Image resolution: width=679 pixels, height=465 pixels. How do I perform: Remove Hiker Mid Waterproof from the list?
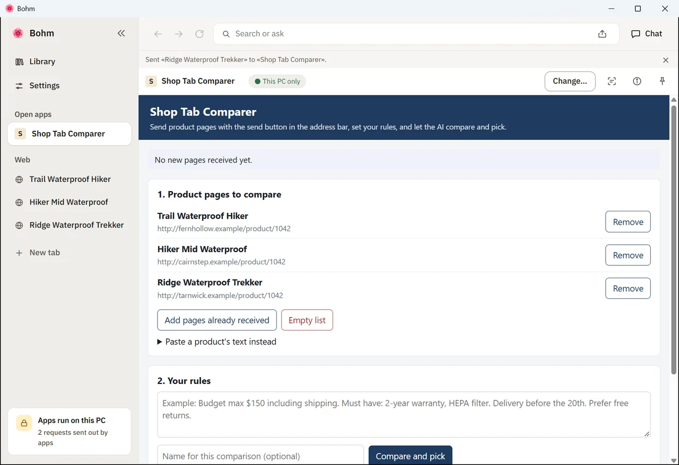coord(628,255)
